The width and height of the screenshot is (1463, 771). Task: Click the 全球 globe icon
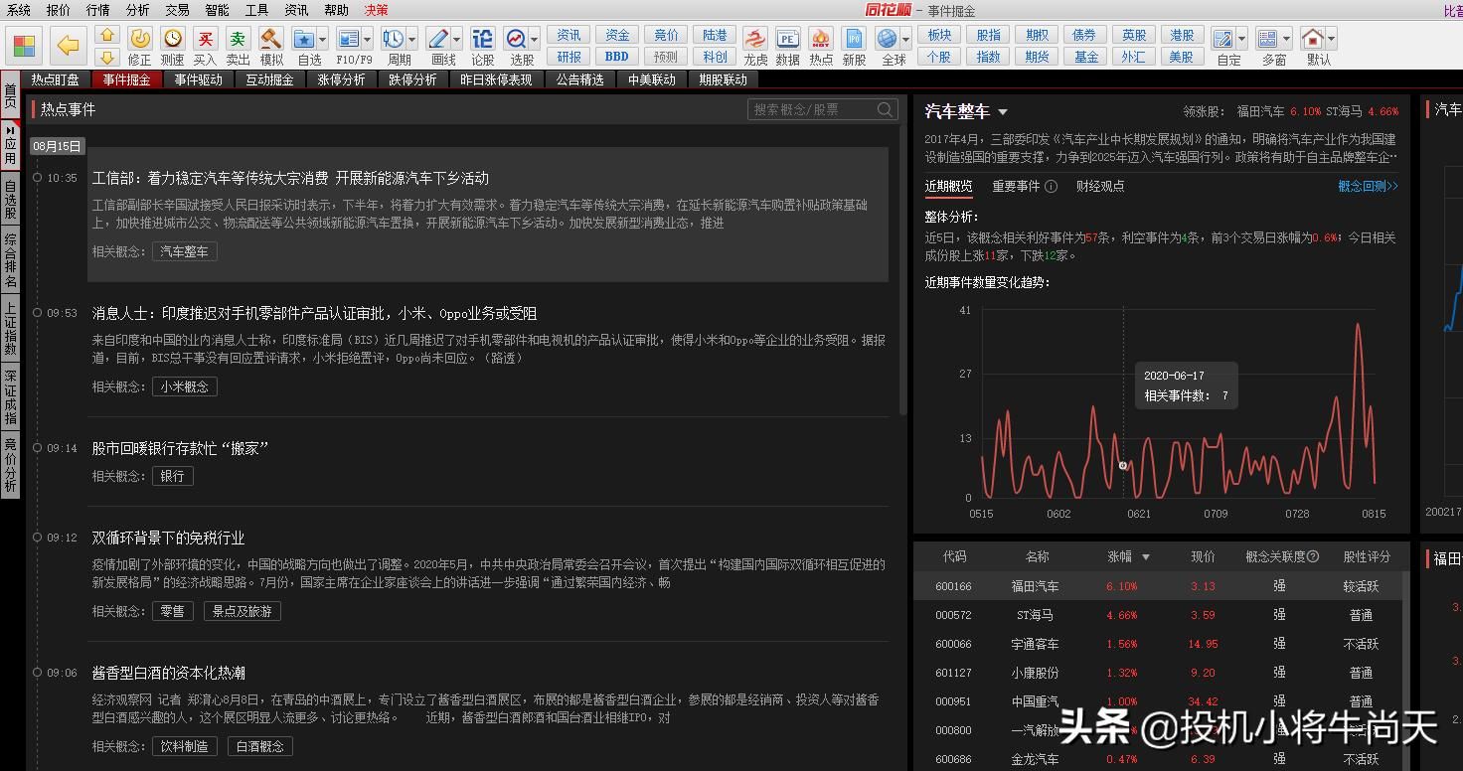tap(888, 39)
